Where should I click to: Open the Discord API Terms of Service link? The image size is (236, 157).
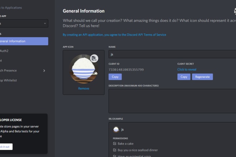(x=114, y=35)
